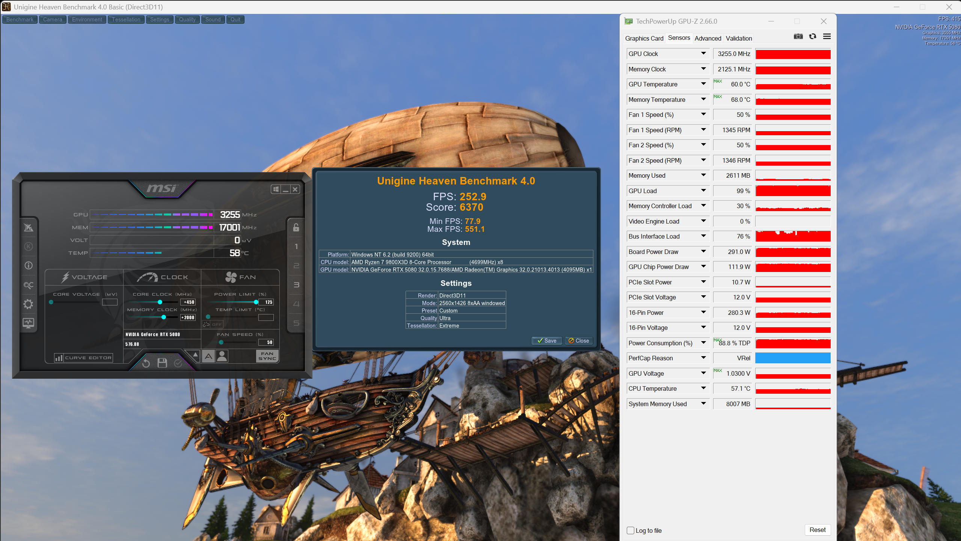Open GPU Load sensor dropdown
Image resolution: width=961 pixels, height=541 pixels.
703,191
